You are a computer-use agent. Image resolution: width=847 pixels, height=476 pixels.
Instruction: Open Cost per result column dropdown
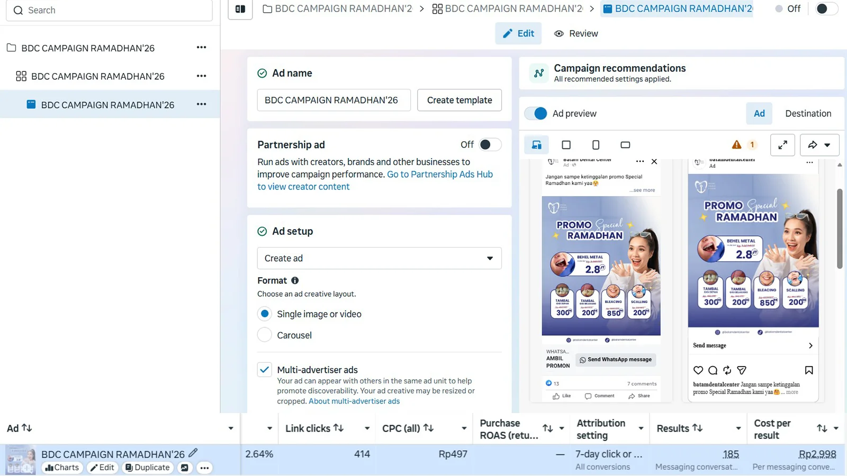836,428
